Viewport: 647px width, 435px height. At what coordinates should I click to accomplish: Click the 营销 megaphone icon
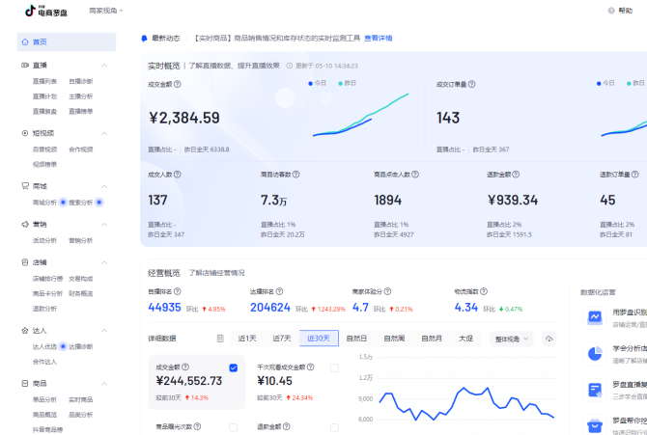click(x=25, y=225)
